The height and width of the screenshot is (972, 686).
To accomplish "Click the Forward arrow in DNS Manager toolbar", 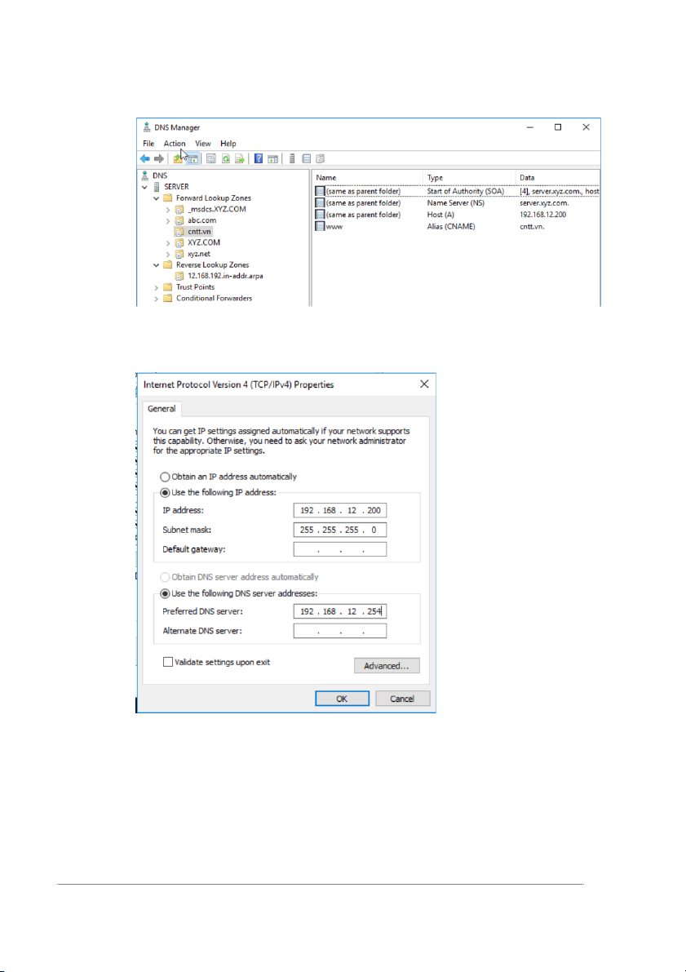I will pos(158,158).
